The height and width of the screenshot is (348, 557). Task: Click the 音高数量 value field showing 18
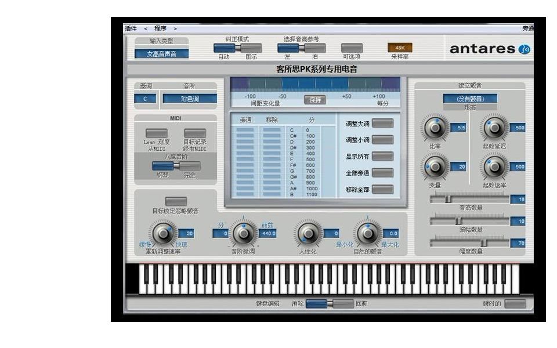tap(518, 199)
